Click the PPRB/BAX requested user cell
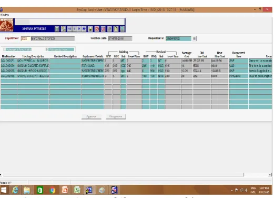Image resolution: width=274 pixels, height=198 pixels. pyautogui.click(x=238, y=76)
